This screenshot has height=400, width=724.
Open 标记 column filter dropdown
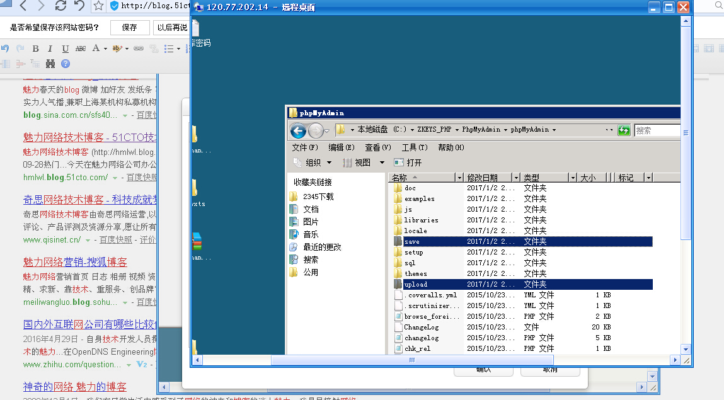pos(648,178)
